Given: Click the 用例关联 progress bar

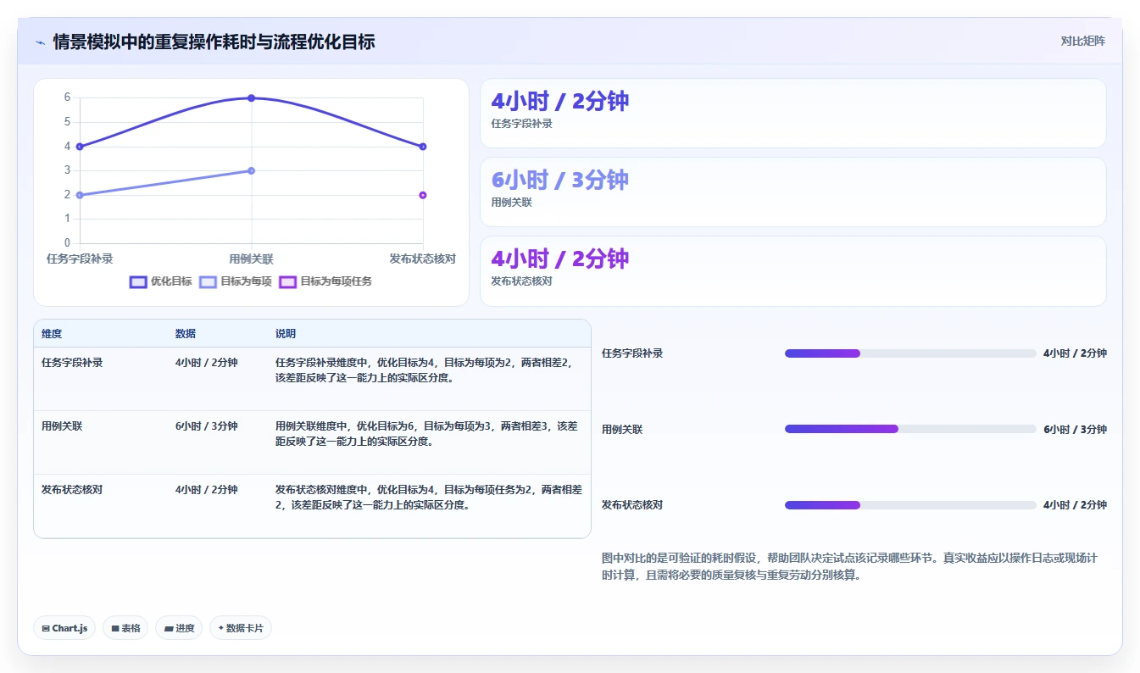Looking at the screenshot, I should [x=910, y=429].
